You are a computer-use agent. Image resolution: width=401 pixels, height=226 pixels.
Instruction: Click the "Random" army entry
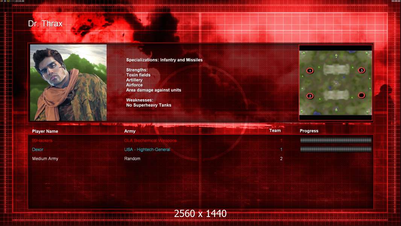[x=132, y=159]
